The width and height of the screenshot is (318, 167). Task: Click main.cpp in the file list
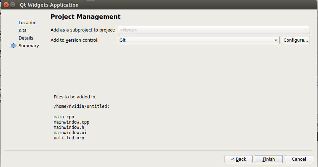tap(64, 117)
